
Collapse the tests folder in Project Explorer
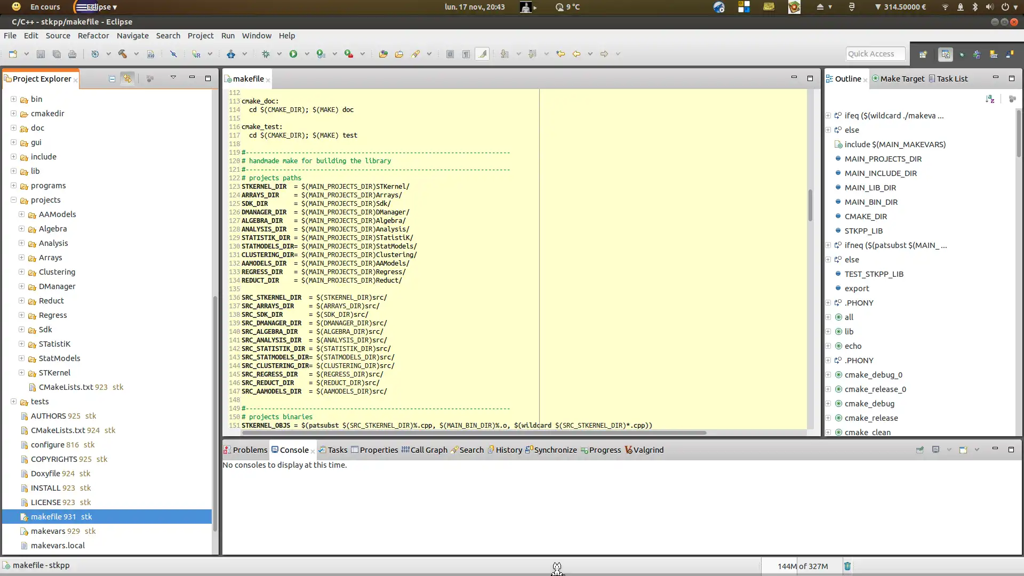14,401
